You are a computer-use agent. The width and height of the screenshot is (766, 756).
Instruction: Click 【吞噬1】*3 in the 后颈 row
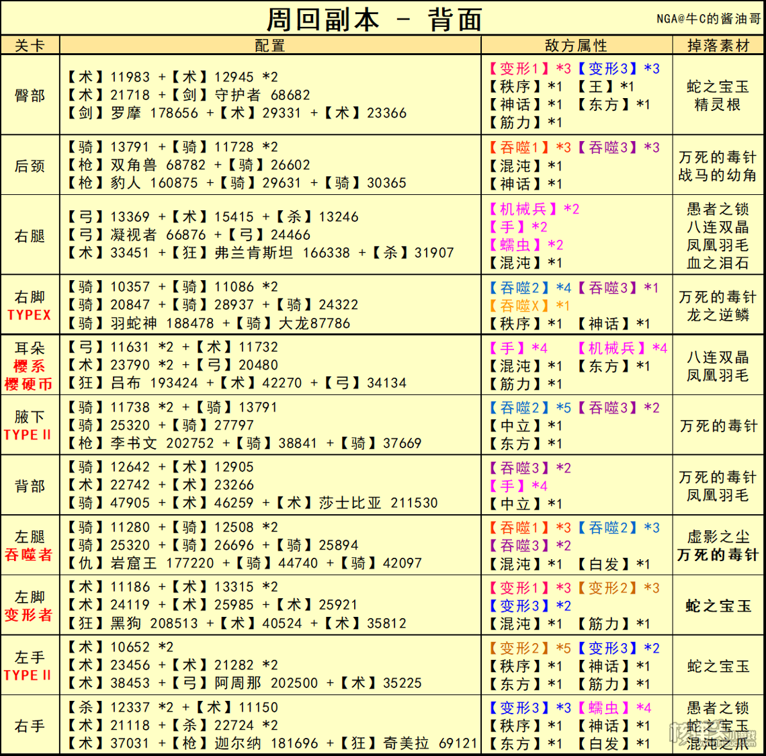click(x=530, y=147)
